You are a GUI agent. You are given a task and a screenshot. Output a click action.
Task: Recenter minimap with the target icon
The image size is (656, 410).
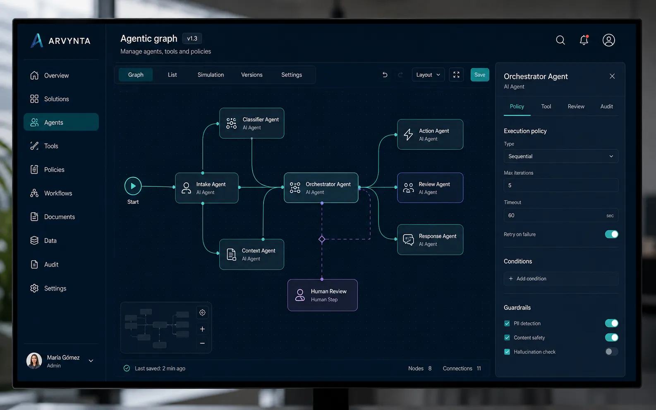click(x=202, y=312)
